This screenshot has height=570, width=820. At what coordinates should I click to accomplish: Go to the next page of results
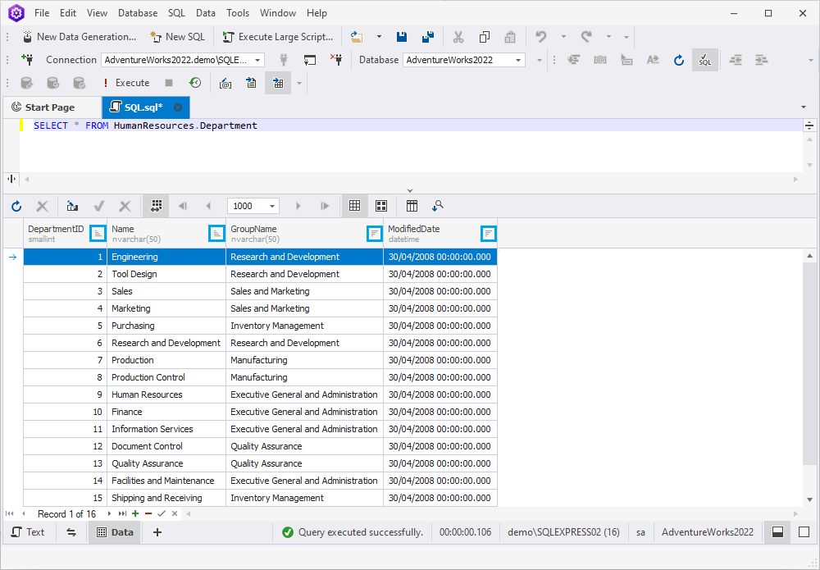click(x=298, y=206)
